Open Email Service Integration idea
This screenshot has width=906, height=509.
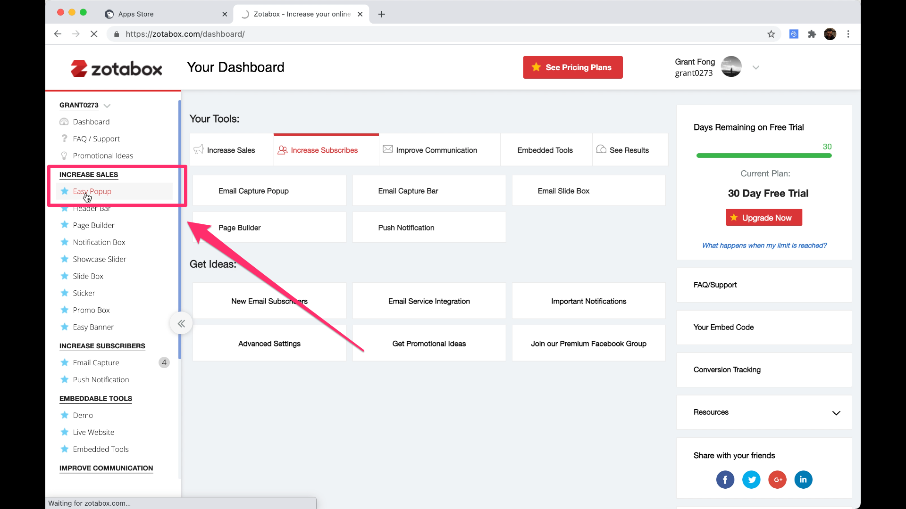pos(429,301)
